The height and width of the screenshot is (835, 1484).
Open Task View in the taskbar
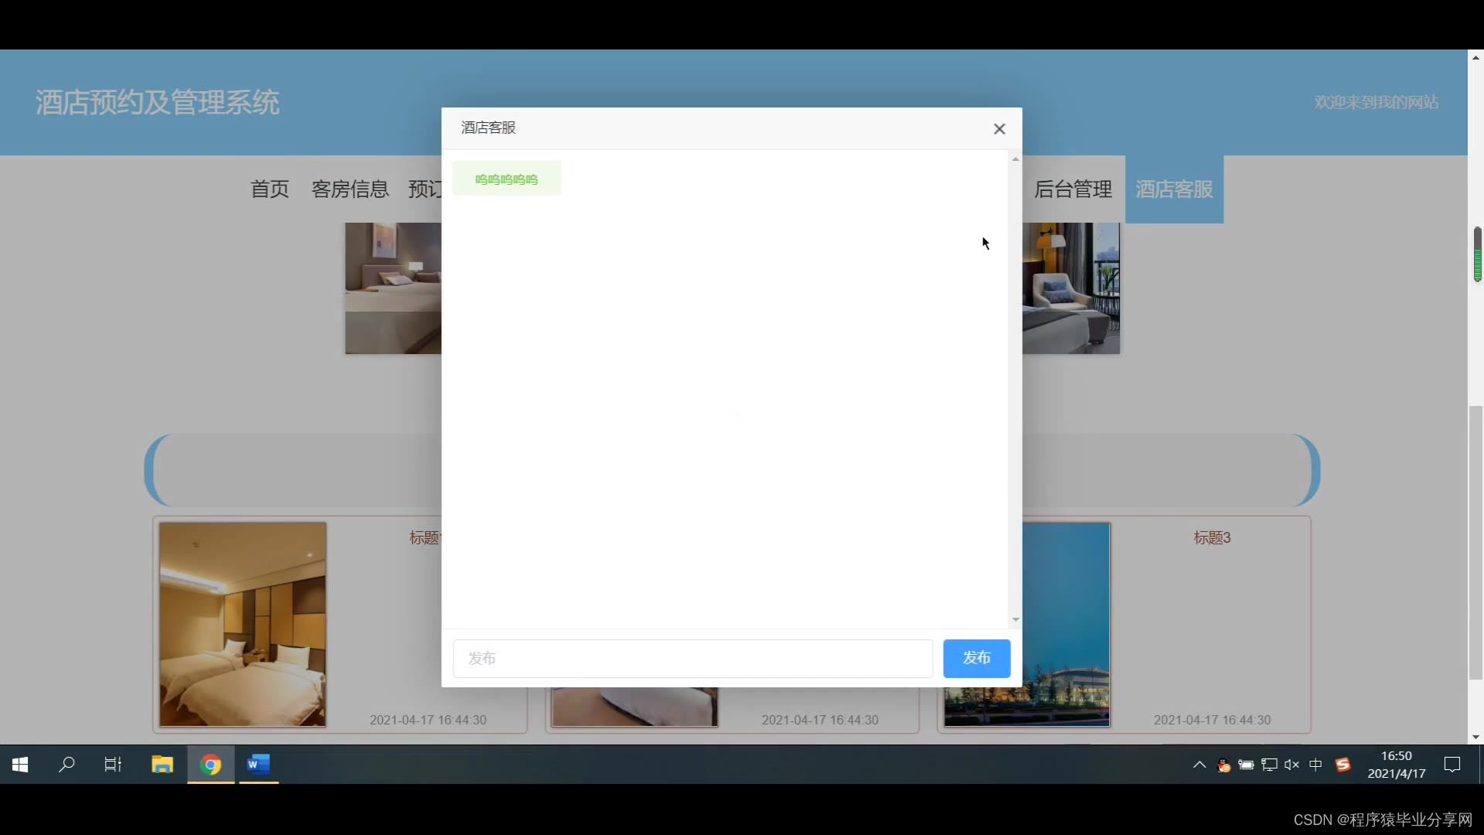coord(113,765)
